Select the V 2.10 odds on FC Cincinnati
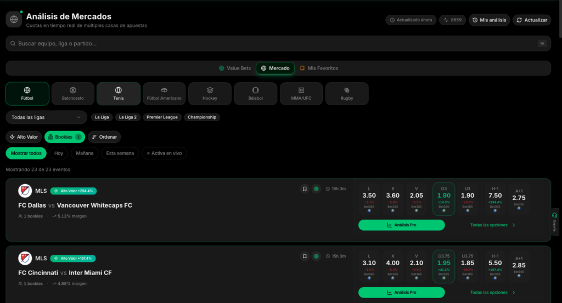562x303 pixels. coord(417,266)
